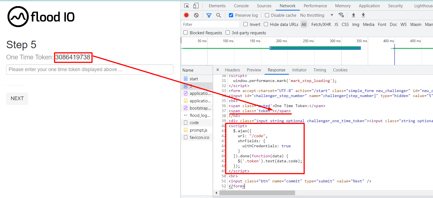Click the 400 ms timeline marker line
Image resolution: width=433 pixels, height=198 pixels.
[394, 54]
